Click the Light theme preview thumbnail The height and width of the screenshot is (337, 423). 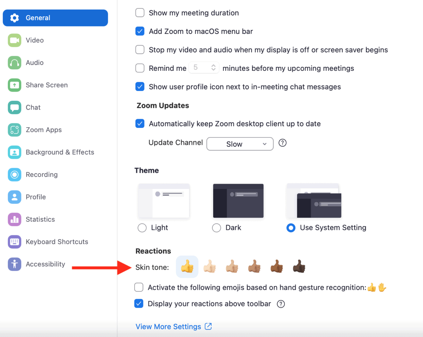tap(164, 201)
